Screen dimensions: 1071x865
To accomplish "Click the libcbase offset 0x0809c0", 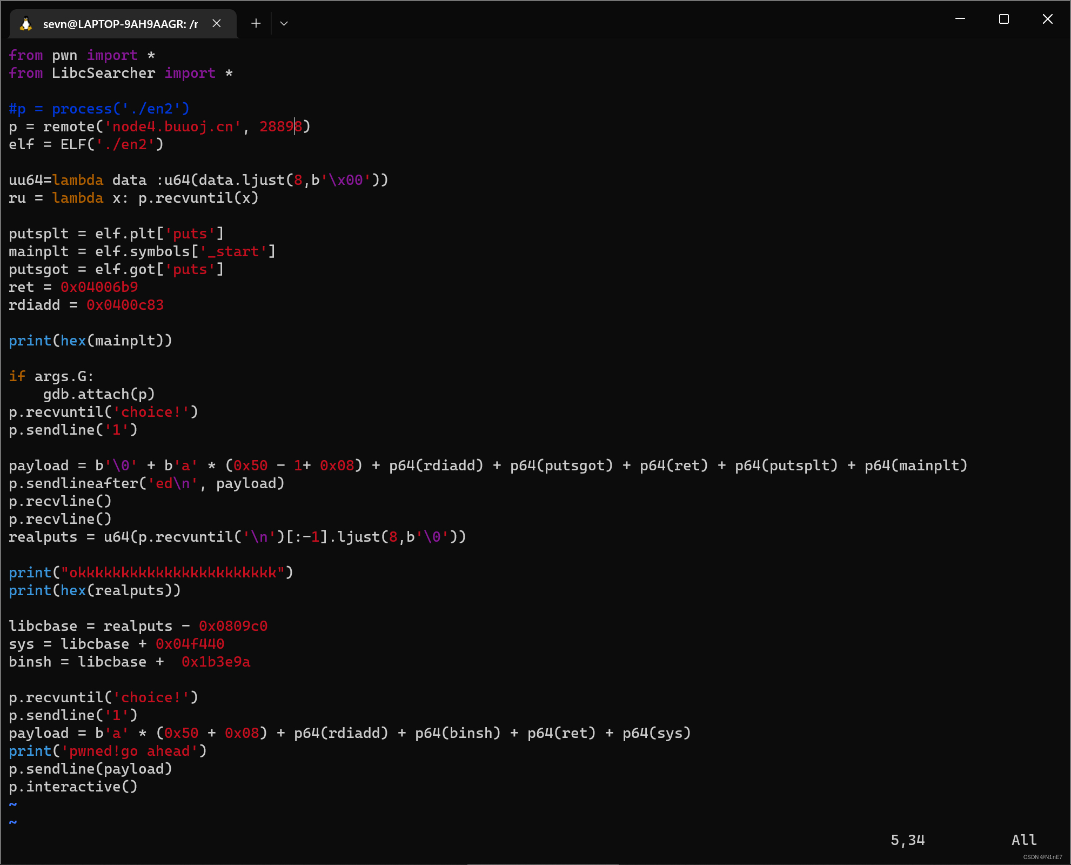I will pos(233,626).
